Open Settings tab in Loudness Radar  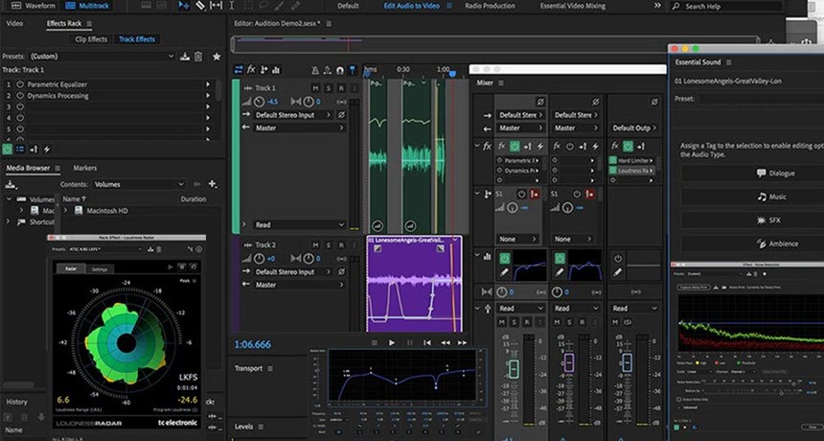coord(100,269)
